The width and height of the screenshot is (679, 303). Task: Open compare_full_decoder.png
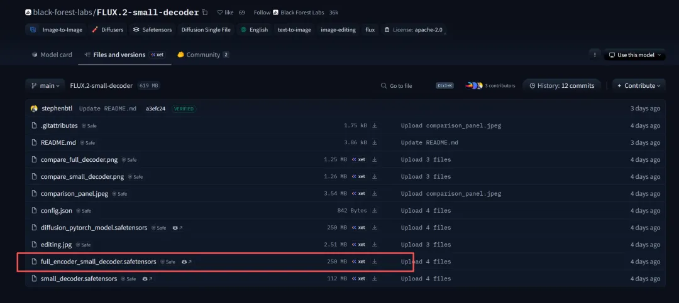pos(79,159)
